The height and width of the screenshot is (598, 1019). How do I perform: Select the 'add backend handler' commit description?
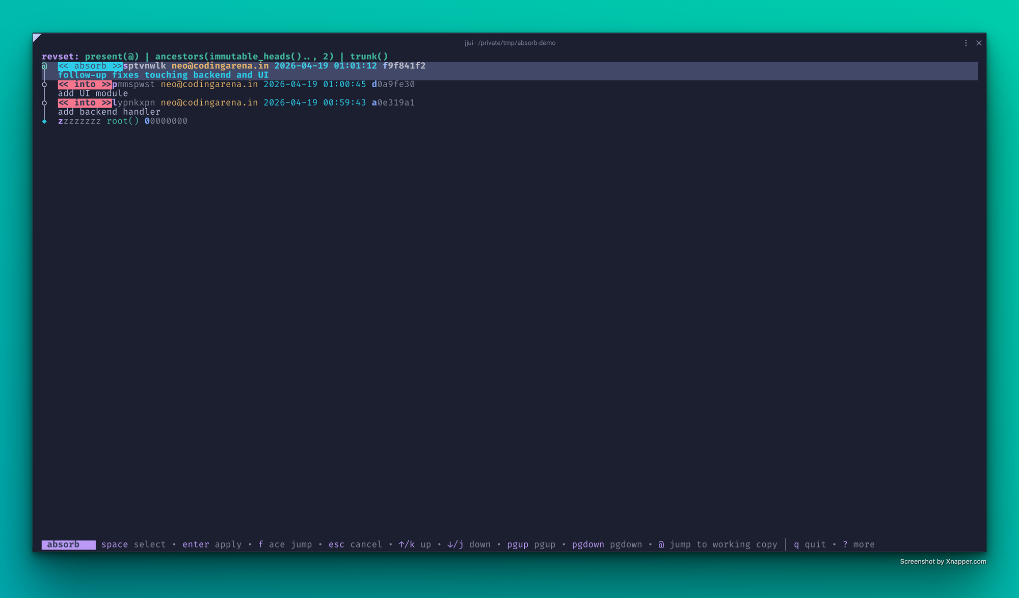109,112
